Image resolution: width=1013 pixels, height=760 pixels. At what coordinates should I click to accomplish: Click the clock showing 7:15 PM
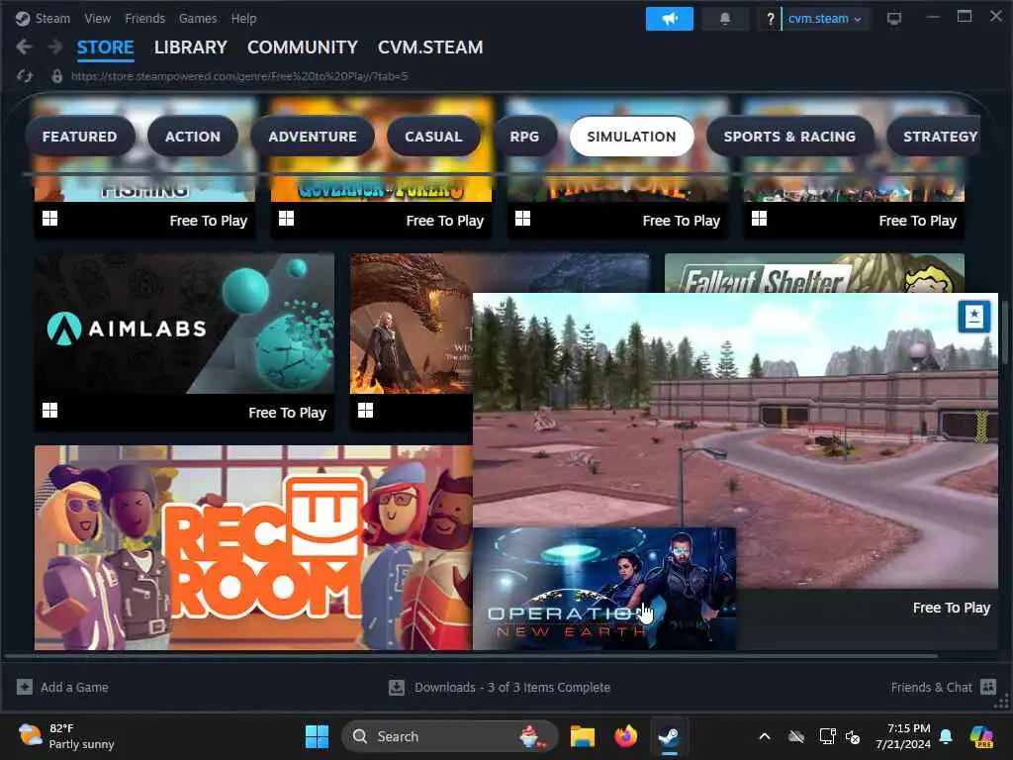point(902,736)
